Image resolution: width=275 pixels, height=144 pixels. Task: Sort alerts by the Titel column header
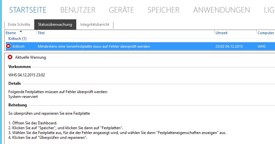(x=41, y=33)
